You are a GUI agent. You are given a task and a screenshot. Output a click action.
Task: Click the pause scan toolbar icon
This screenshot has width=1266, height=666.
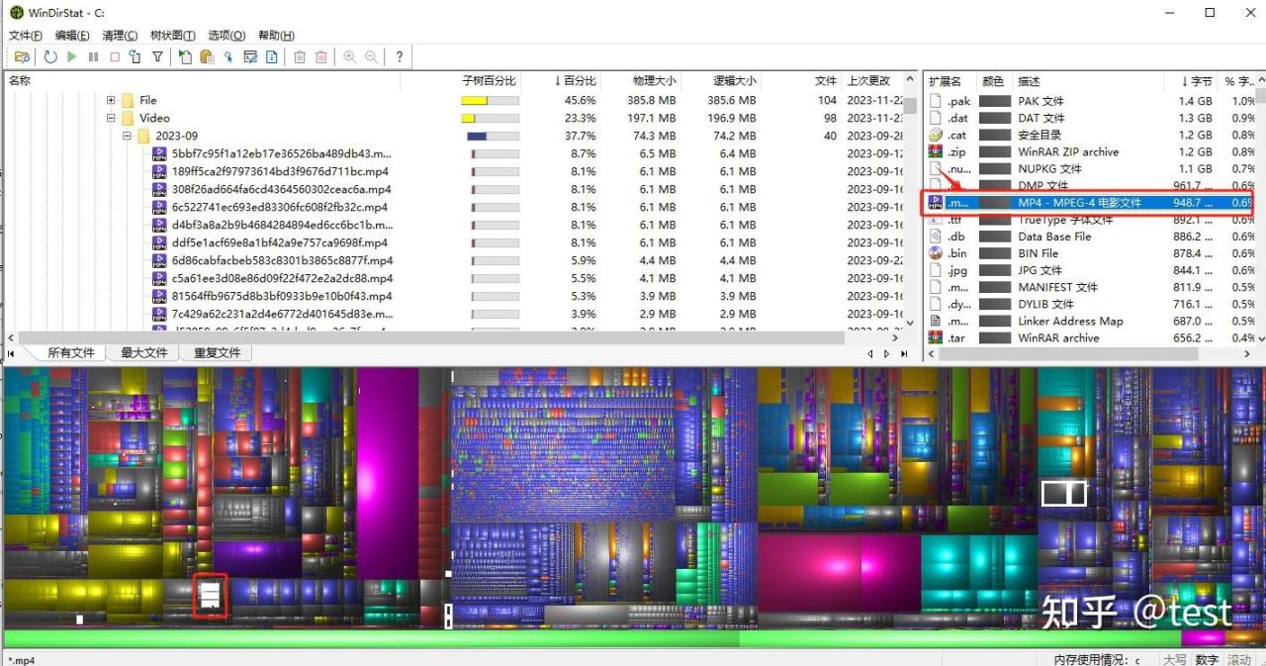(x=93, y=57)
